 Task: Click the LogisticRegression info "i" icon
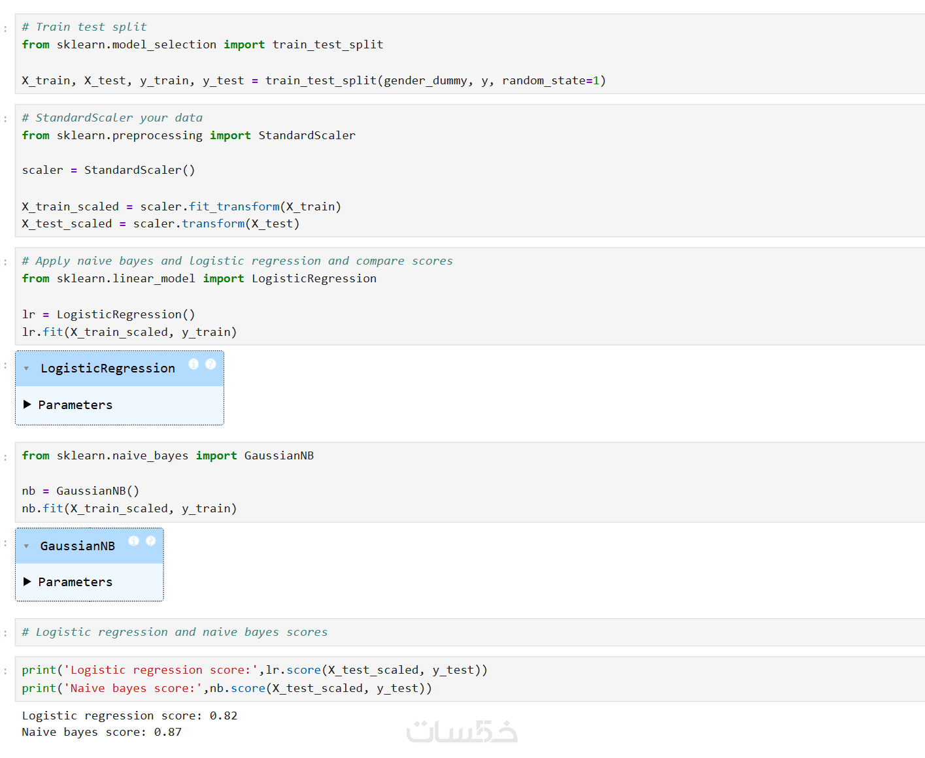point(193,364)
